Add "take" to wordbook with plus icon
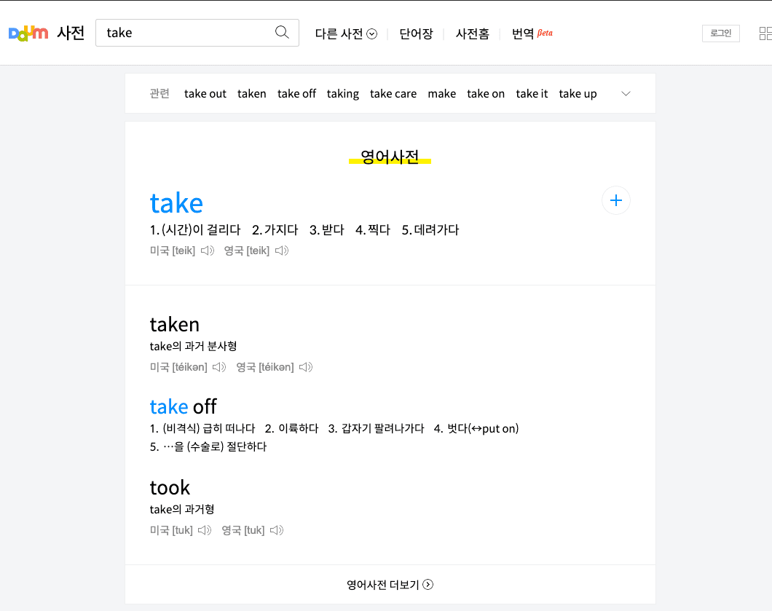Viewport: 772px width, 611px height. click(x=615, y=200)
